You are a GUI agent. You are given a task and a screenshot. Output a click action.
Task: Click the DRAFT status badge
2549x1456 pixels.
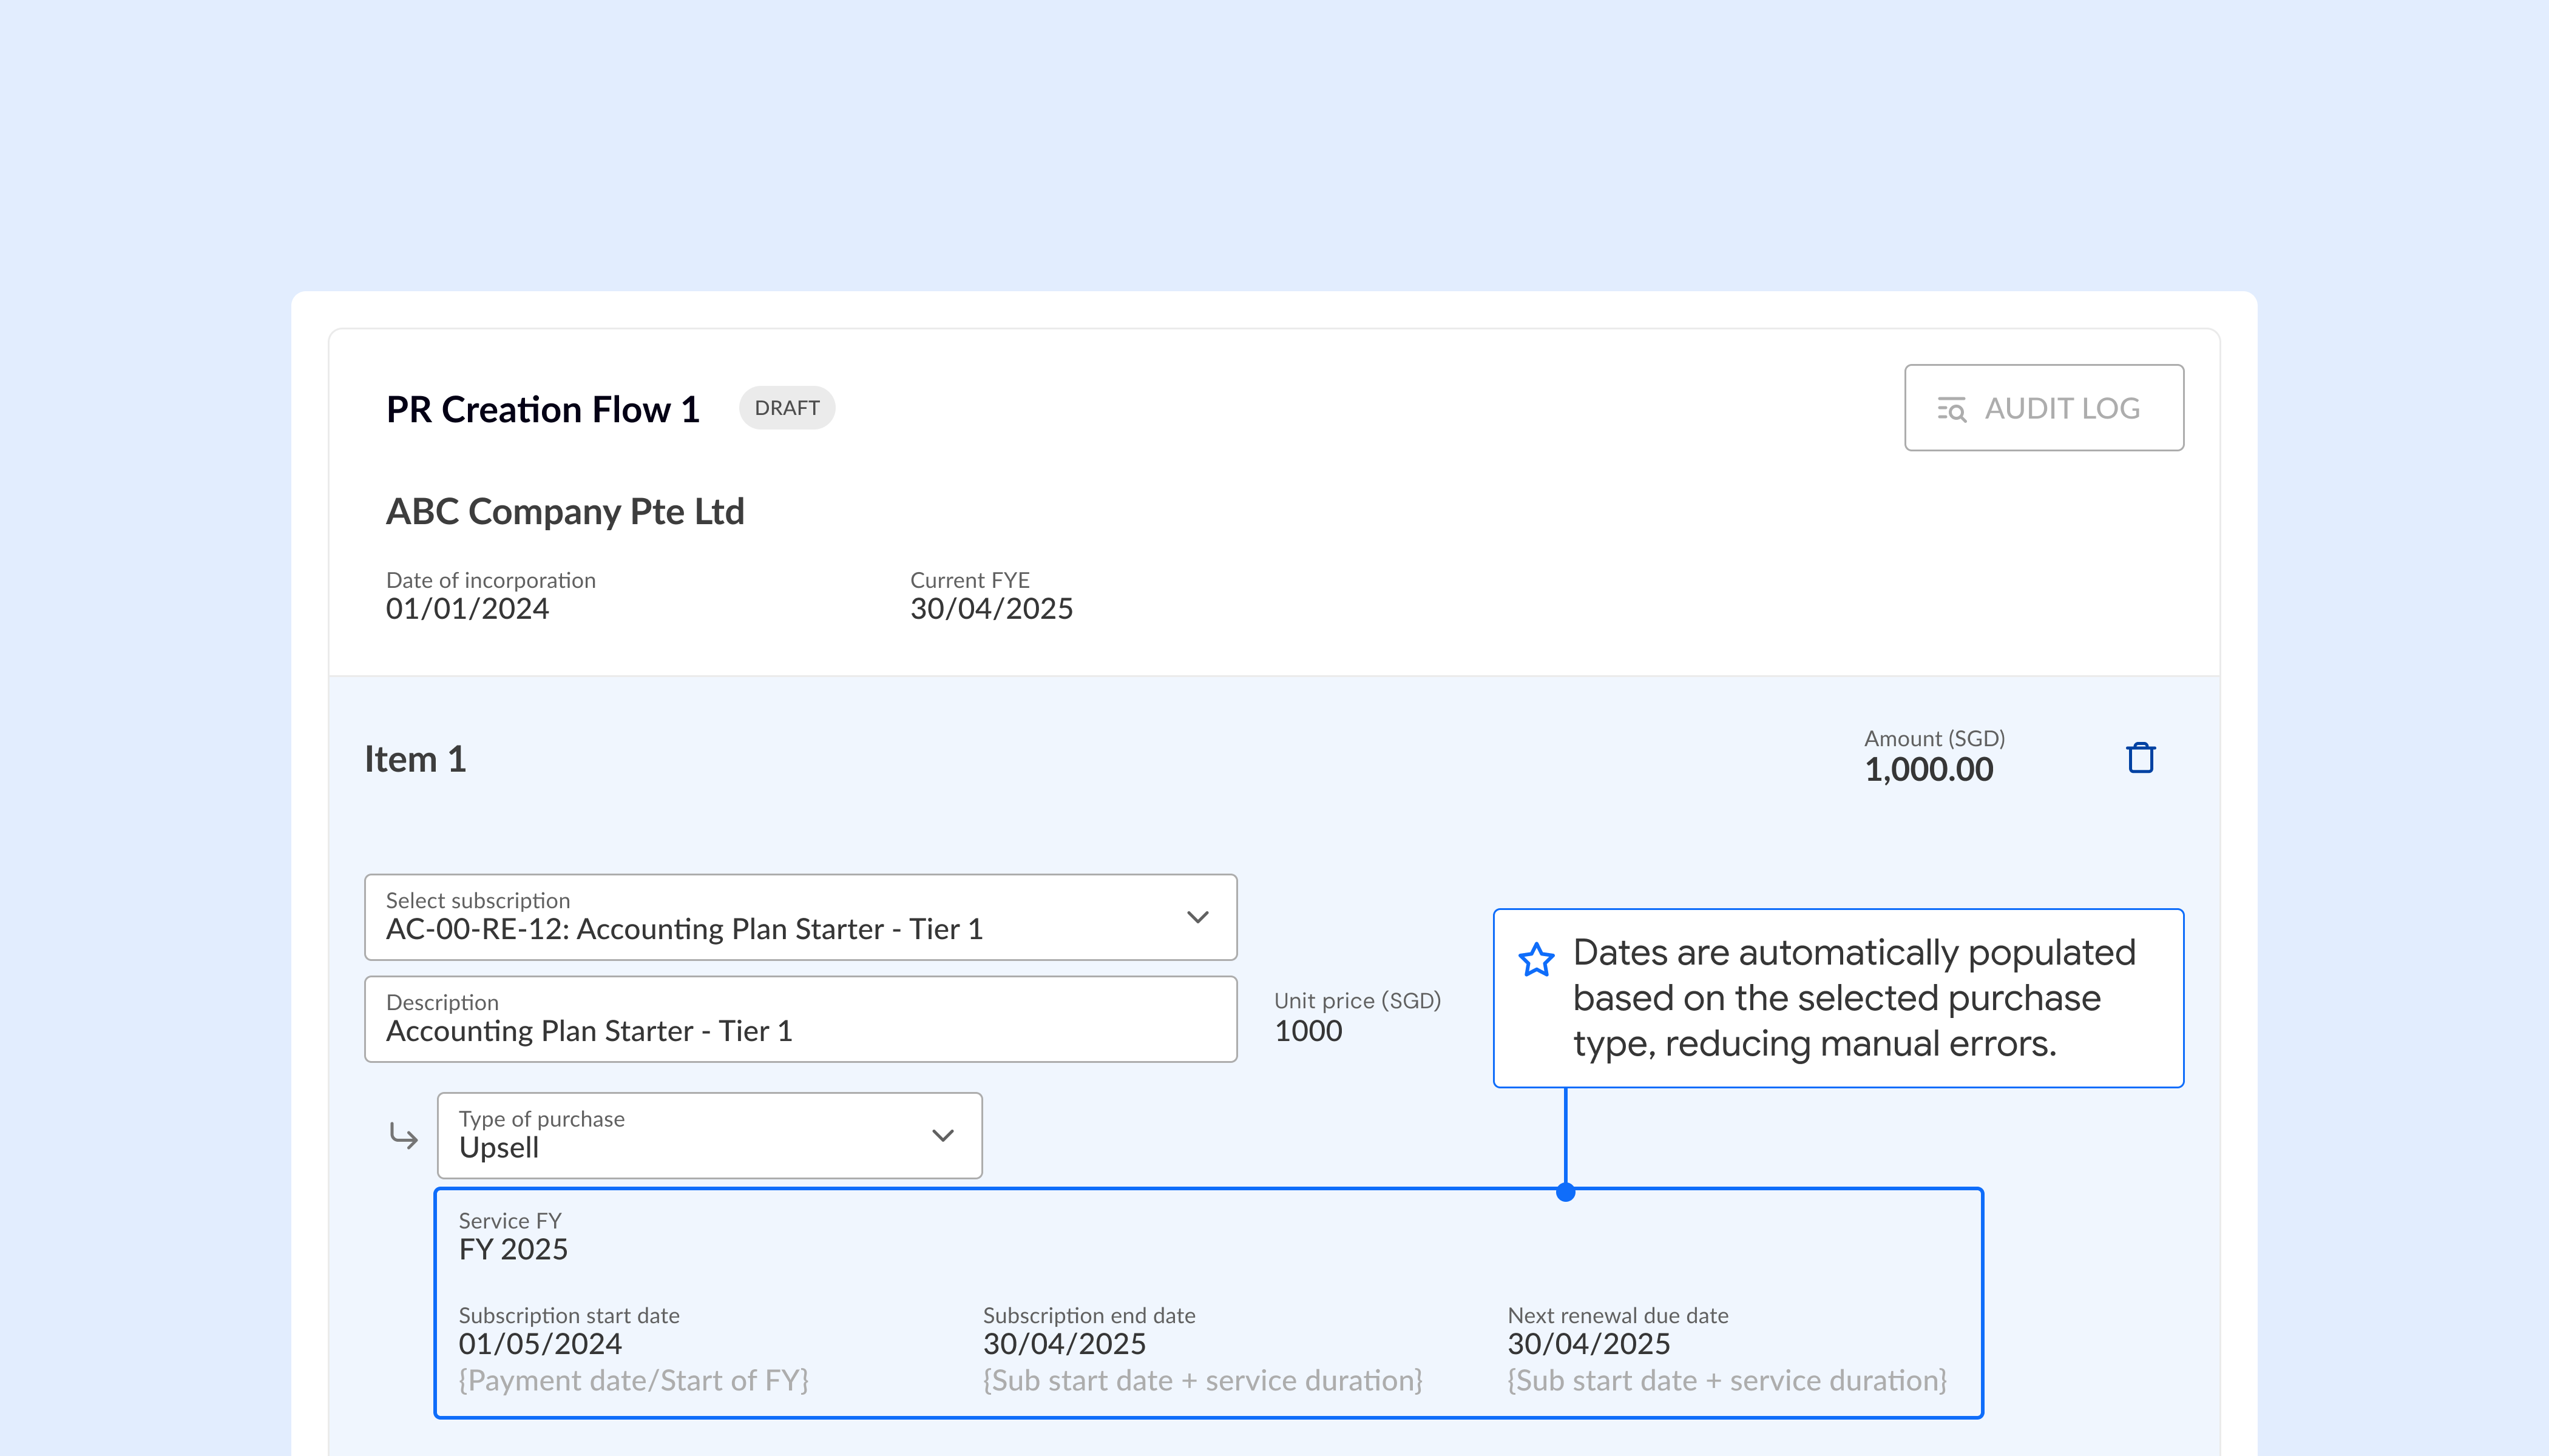pos(787,408)
